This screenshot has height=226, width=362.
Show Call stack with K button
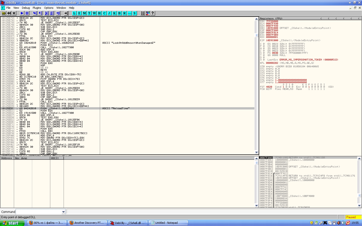pos(115,13)
